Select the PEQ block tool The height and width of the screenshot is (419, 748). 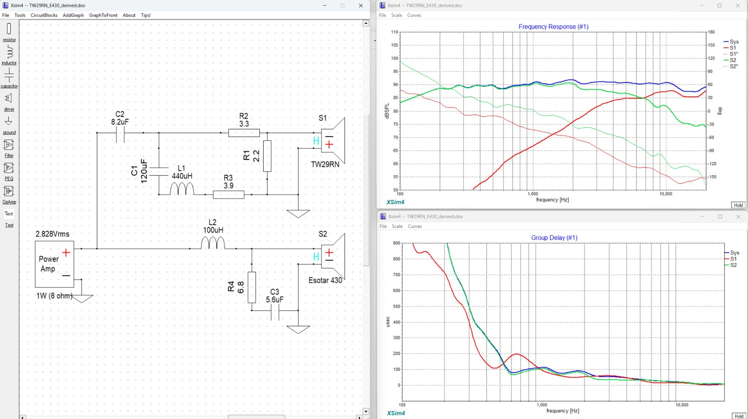(9, 171)
